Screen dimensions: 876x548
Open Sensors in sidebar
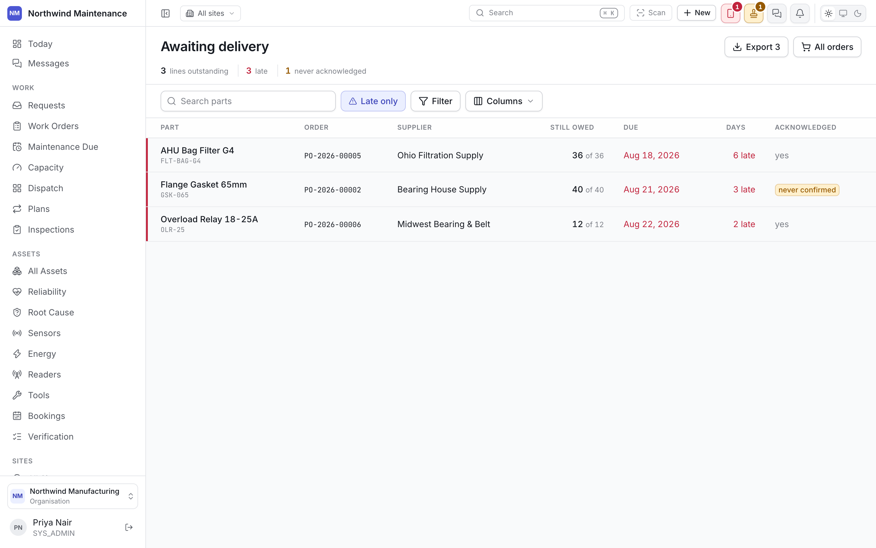pos(73,333)
